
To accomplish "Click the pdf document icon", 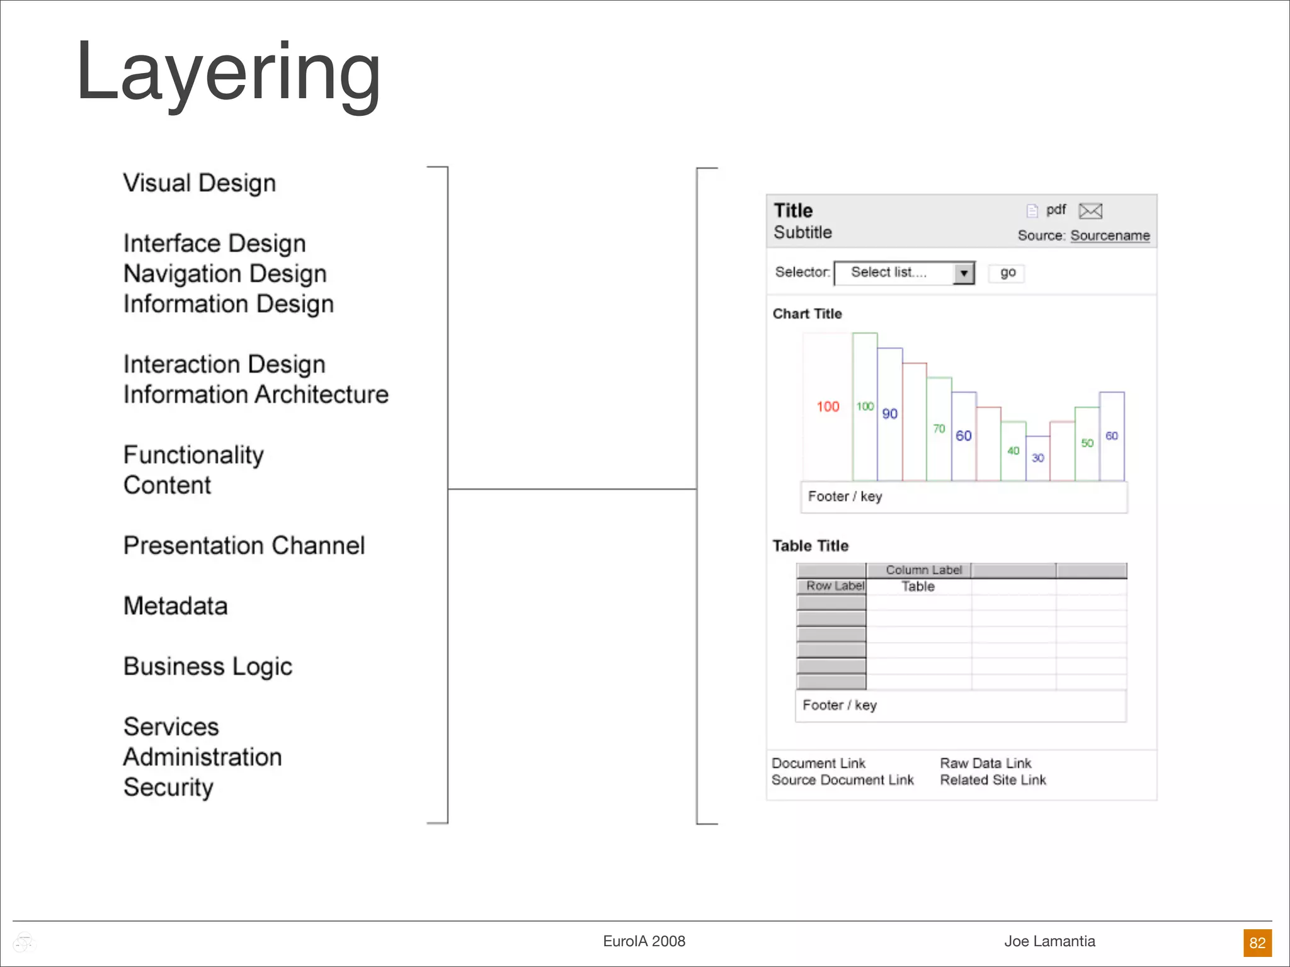I will coord(1032,210).
